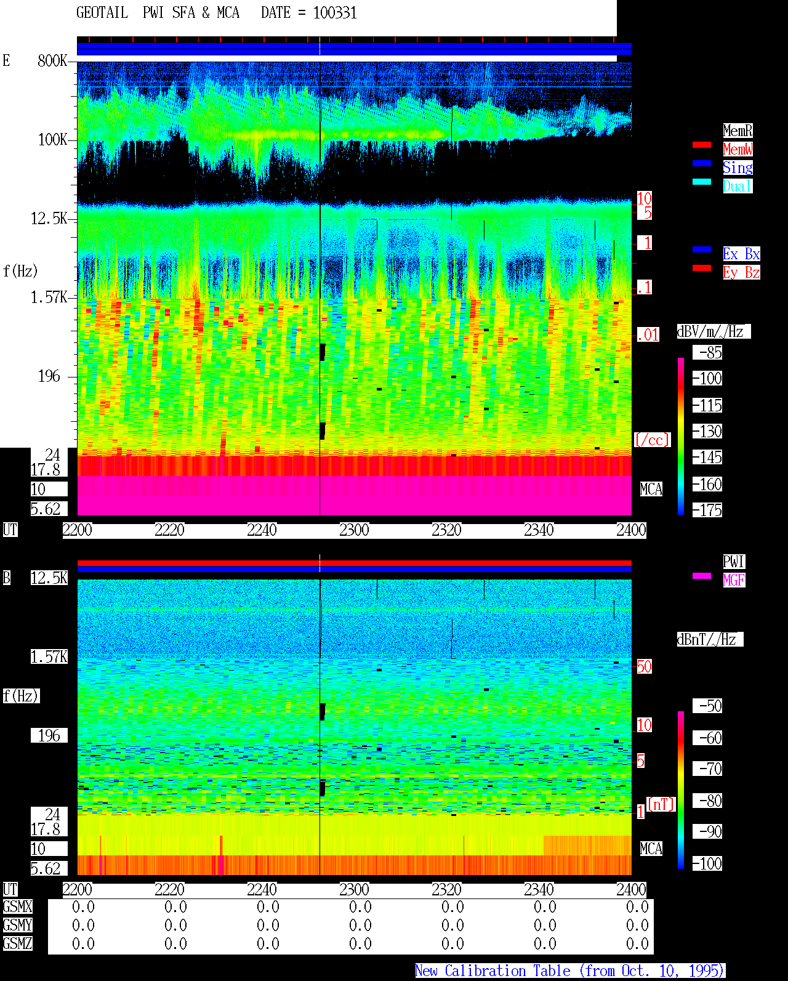
Task: Click the dBnT/√Hz vertical color bar
Action: [x=681, y=790]
